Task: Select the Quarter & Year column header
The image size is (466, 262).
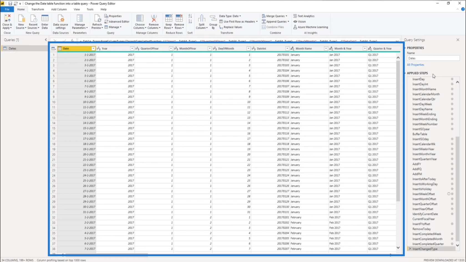Action: coord(382,49)
